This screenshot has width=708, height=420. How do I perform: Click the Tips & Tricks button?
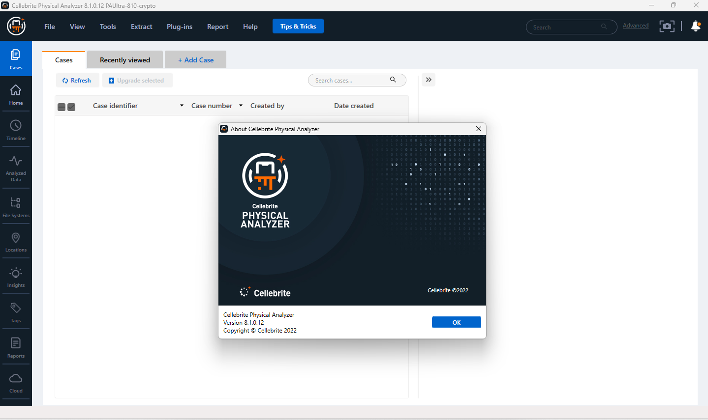[298, 26]
